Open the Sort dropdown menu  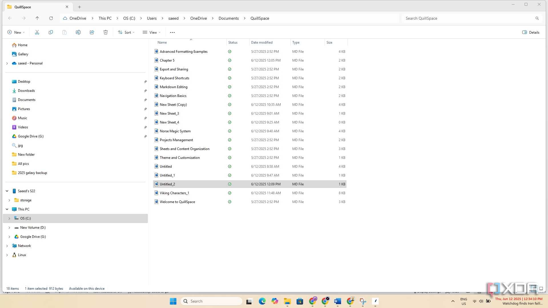tap(126, 32)
